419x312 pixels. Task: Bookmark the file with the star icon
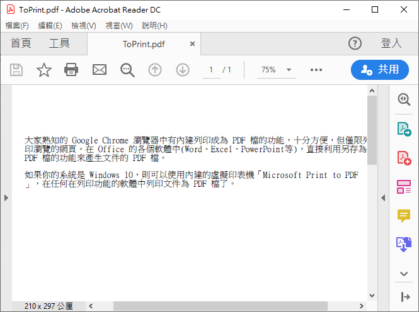coord(44,70)
